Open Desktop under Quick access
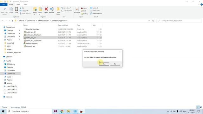The width and height of the screenshot is (203, 114). 10,30
